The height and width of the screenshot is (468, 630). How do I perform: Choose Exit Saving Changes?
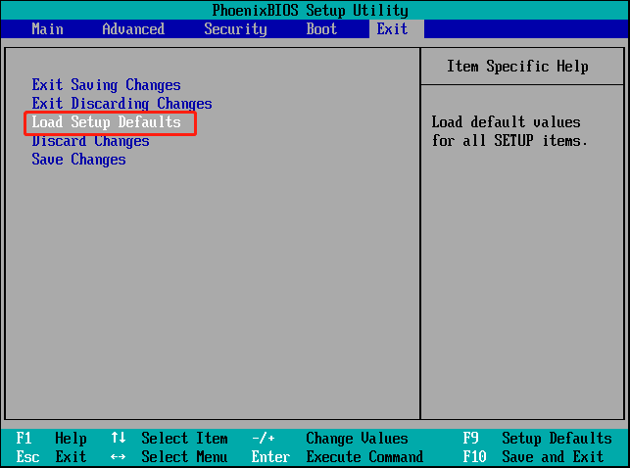click(x=107, y=85)
